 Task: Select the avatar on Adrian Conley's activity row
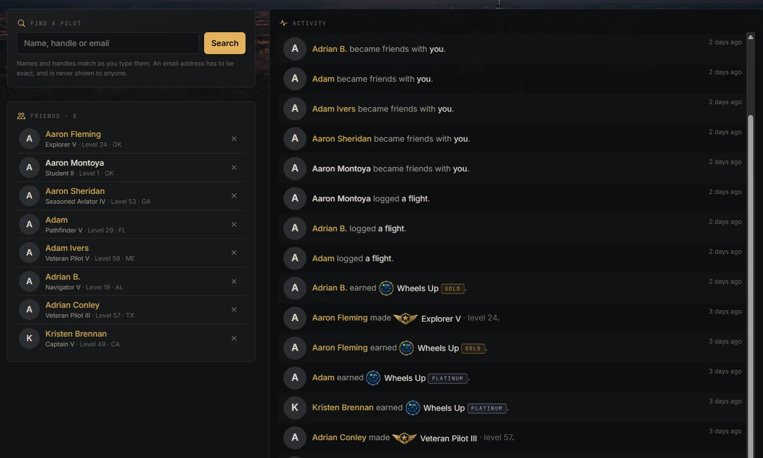pyautogui.click(x=295, y=437)
